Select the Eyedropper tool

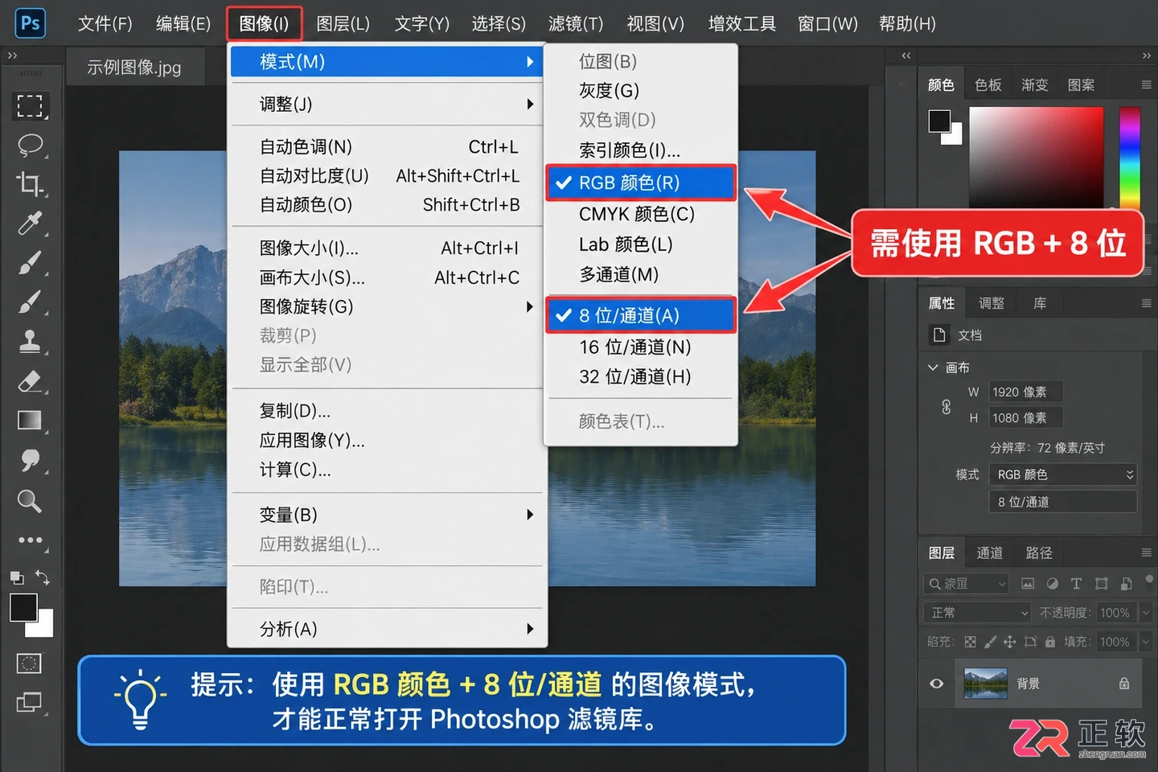(x=30, y=223)
